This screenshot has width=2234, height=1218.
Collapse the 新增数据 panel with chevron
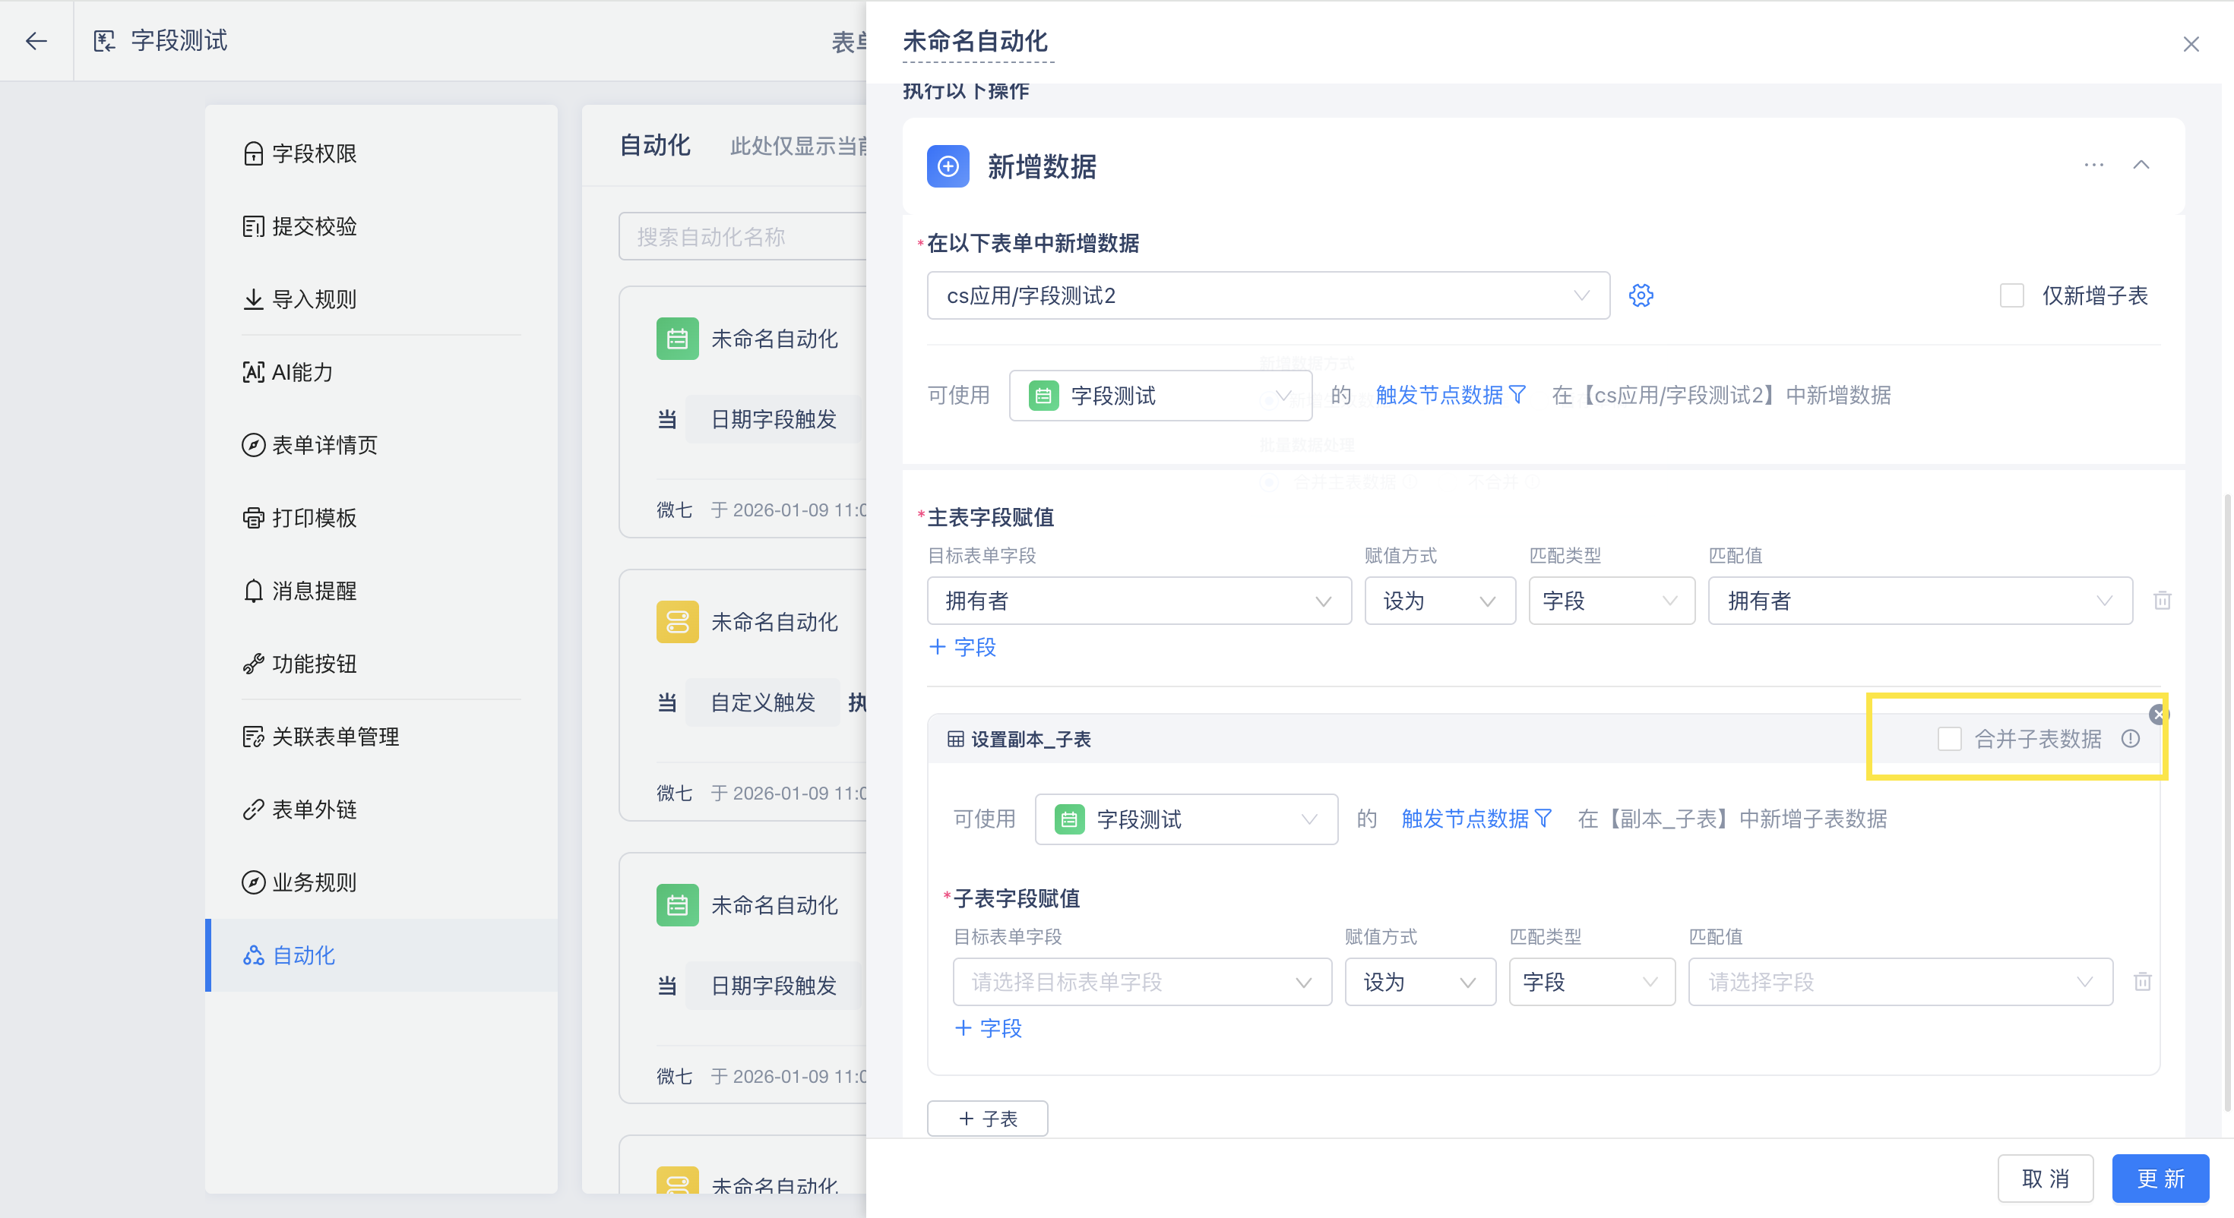tap(2141, 165)
